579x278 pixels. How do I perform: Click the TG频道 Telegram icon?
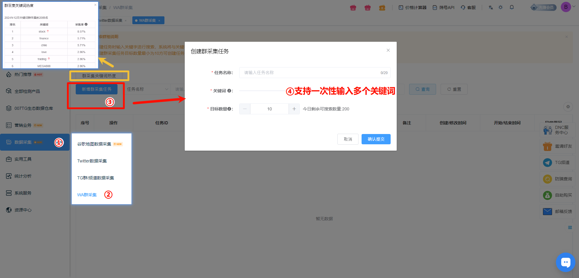(547, 163)
